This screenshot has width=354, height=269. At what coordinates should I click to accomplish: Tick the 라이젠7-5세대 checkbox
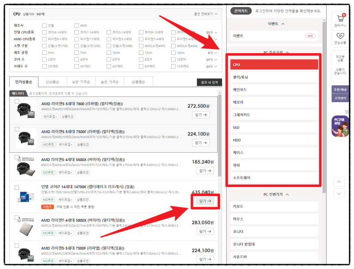pyautogui.click(x=77, y=39)
